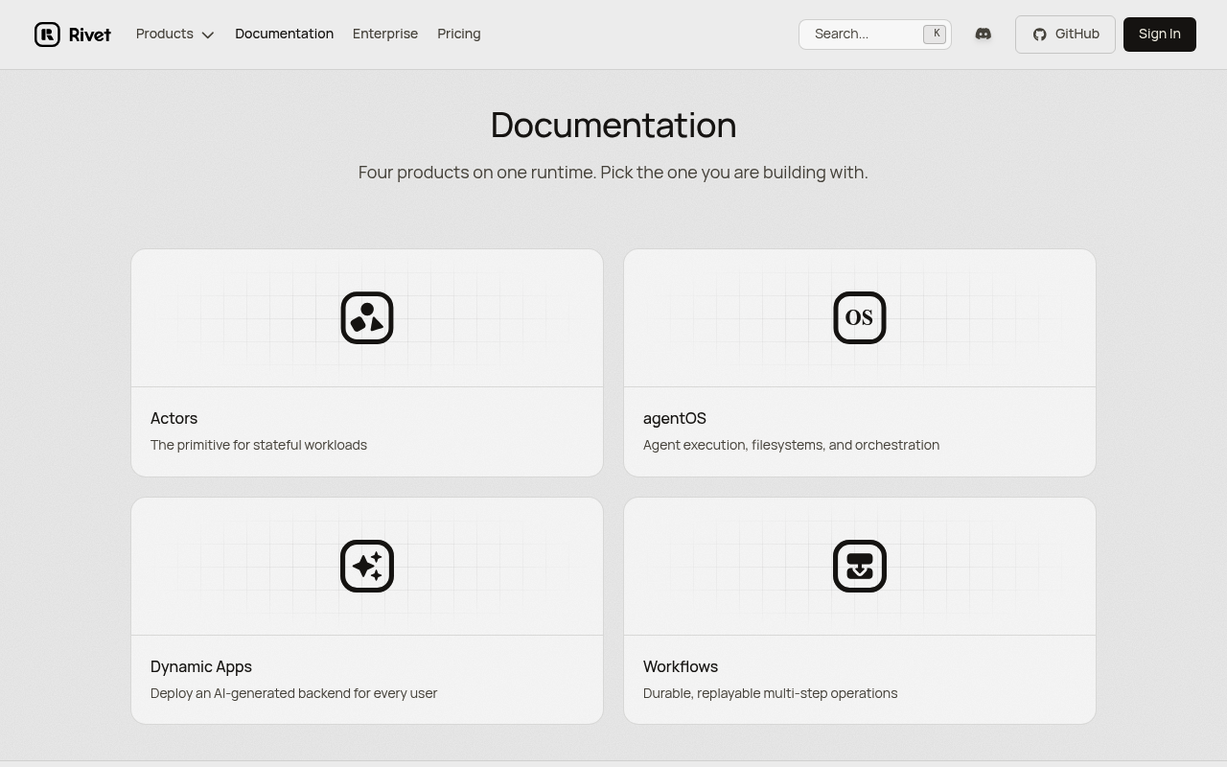Open the Actors card title
The height and width of the screenshot is (767, 1227).
click(174, 418)
